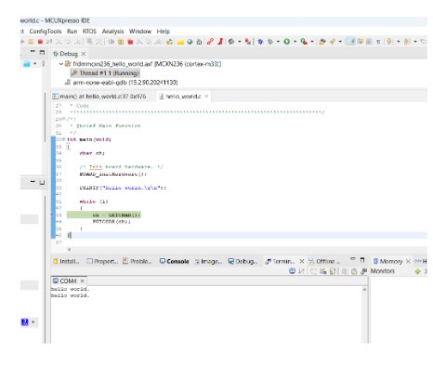Click the rightmost terminal view toolbar icon
Screen dimensions: 433x366
[x=364, y=271]
